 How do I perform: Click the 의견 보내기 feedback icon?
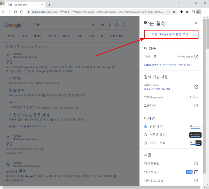[x=196, y=172]
